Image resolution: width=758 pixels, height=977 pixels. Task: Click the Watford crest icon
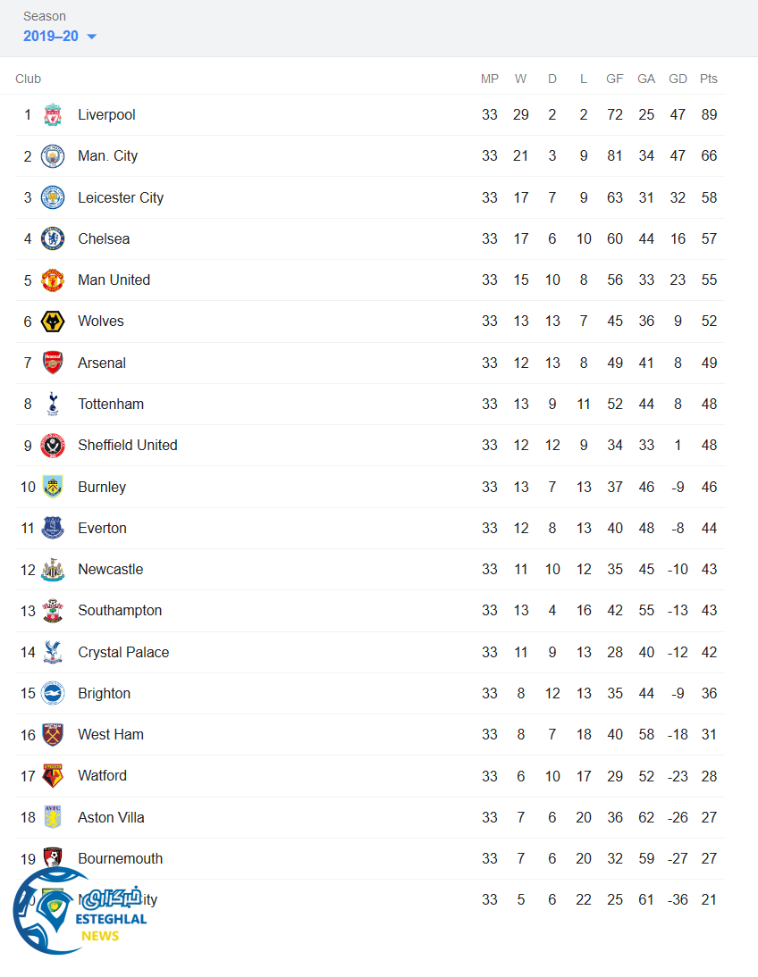(x=53, y=776)
